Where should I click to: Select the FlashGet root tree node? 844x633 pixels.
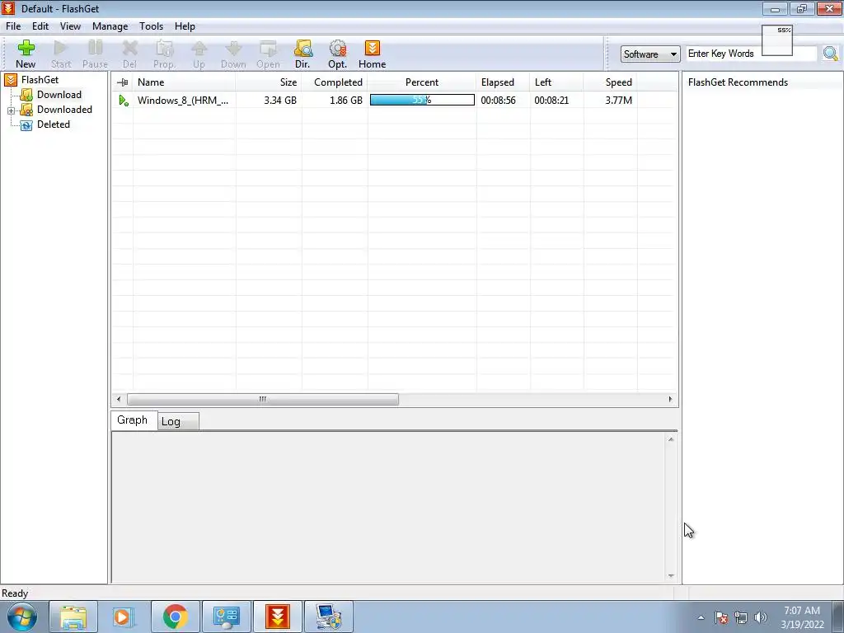click(40, 80)
